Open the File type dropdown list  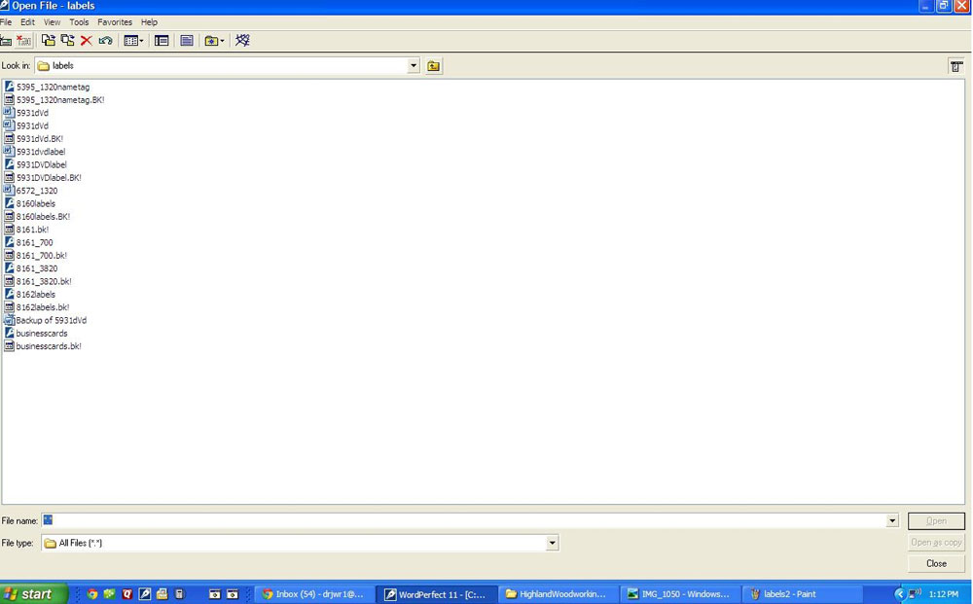[x=552, y=543]
